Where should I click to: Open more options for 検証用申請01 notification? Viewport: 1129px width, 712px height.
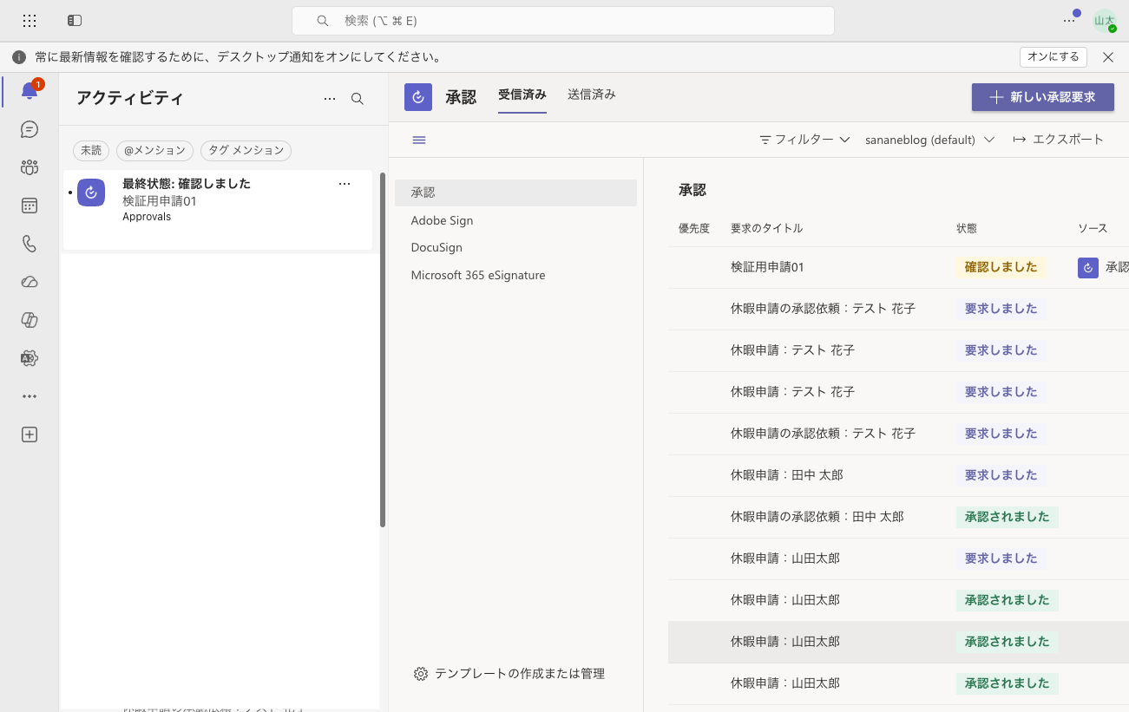coord(345,184)
